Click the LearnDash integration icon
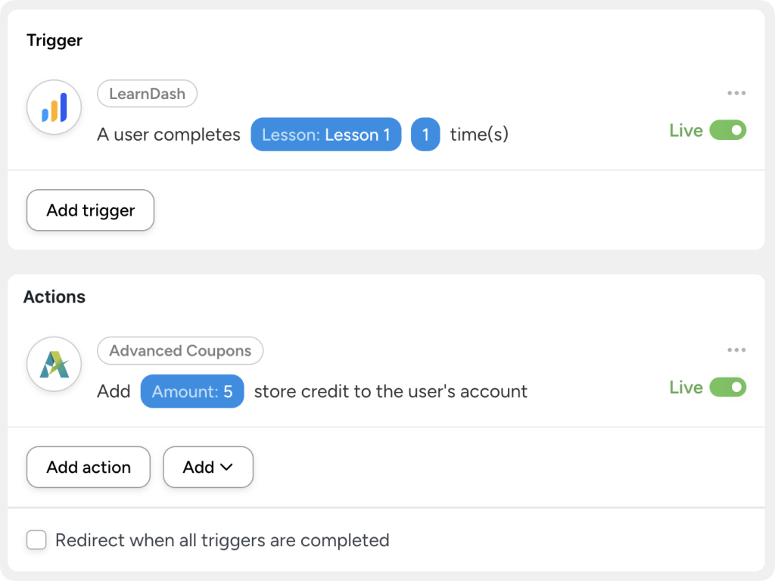Viewport: 775px width, 581px height. (53, 107)
